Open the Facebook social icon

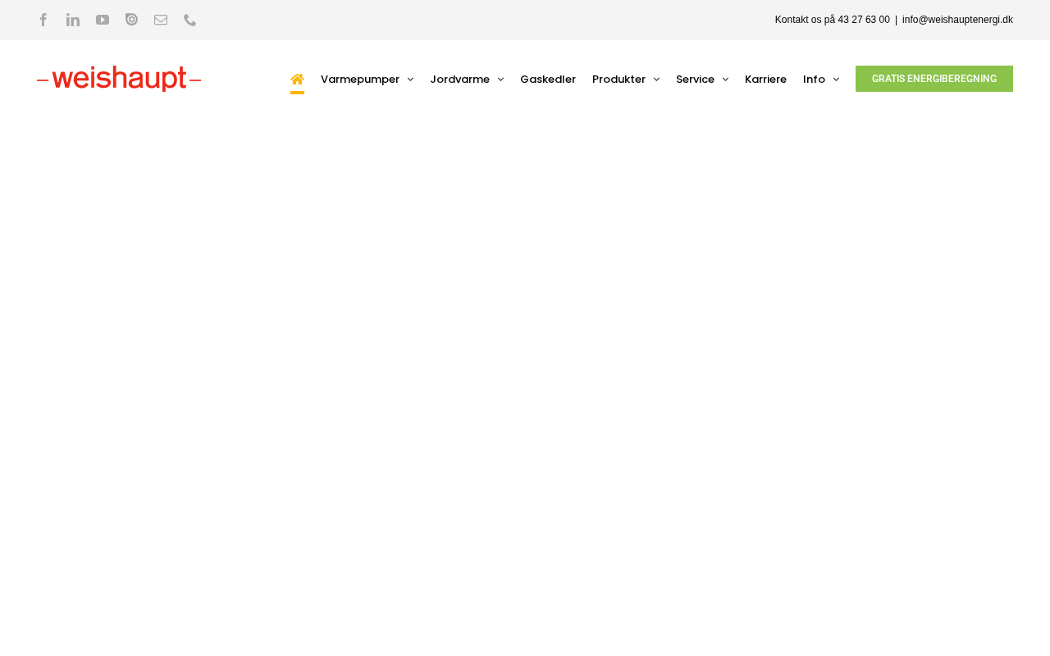(x=43, y=20)
